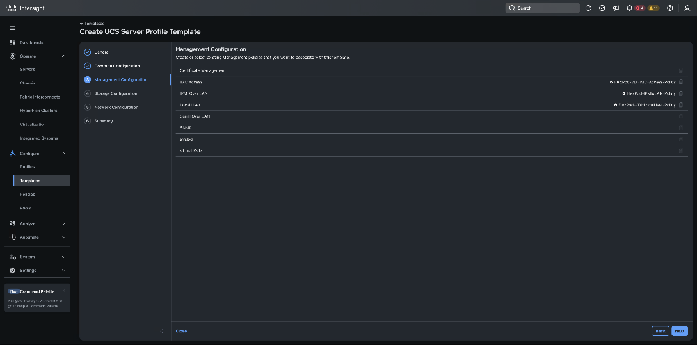Select policy icon for Syslog row
697x345 pixels.
(x=680, y=140)
